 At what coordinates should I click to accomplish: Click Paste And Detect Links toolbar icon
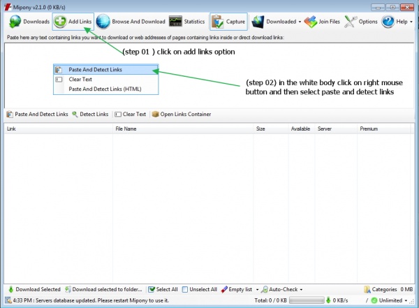click(10, 114)
